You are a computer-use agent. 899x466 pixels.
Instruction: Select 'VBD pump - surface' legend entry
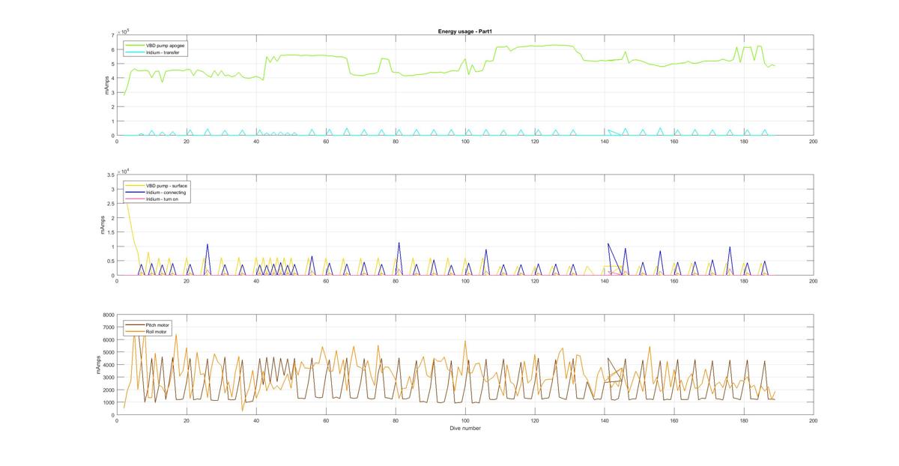[166, 185]
